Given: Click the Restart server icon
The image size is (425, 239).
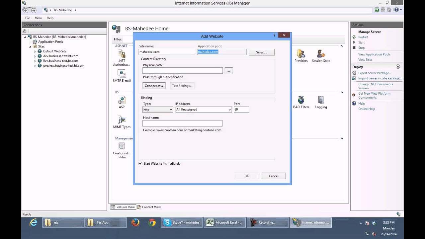Looking at the screenshot, I should click(354, 37).
